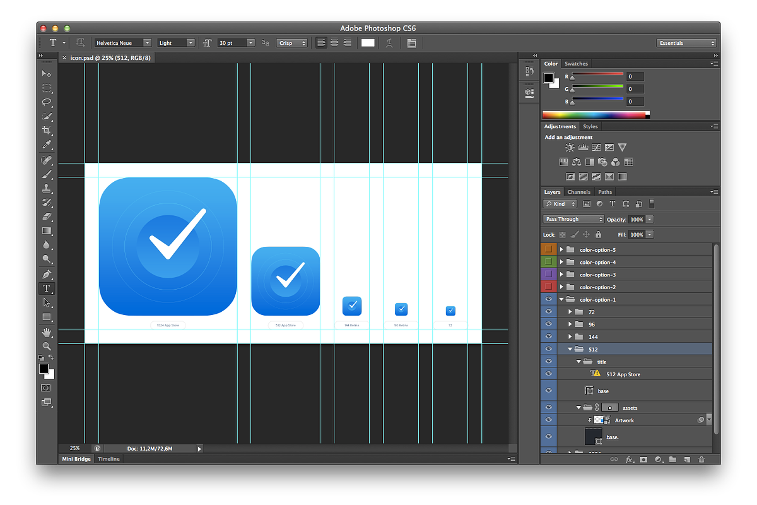The width and height of the screenshot is (757, 505).
Task: Create a new group with folder icon
Action: click(672, 460)
